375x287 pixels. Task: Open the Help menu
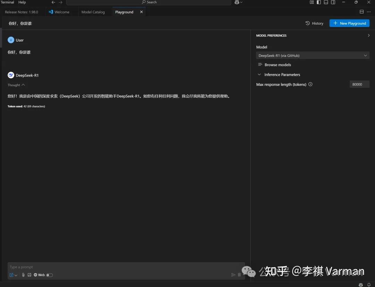[22, 2]
